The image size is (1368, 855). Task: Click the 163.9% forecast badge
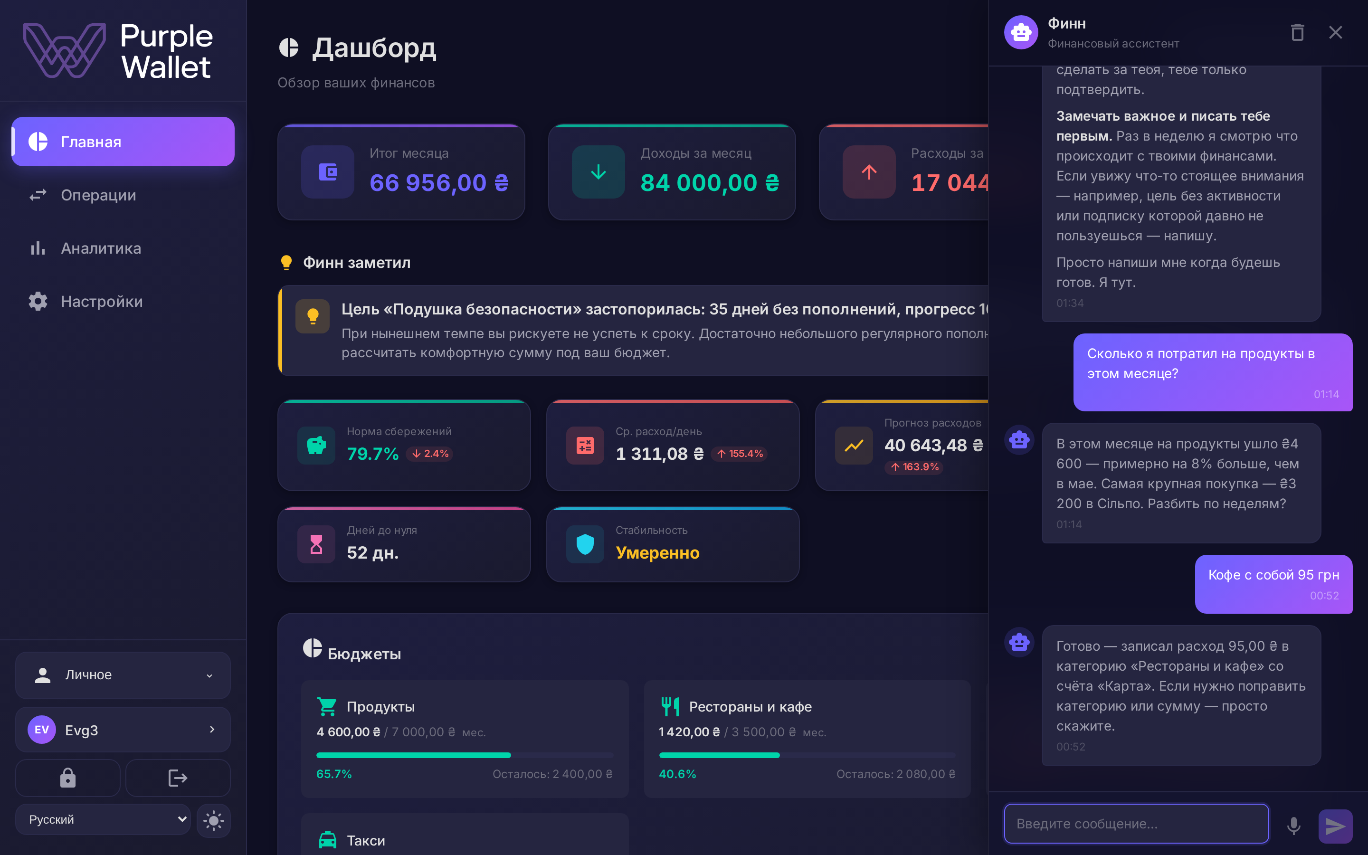(x=914, y=467)
